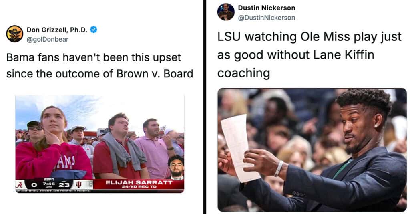Click Don Grizzell's bear avatar
The height and width of the screenshot is (214, 410).
click(x=15, y=34)
